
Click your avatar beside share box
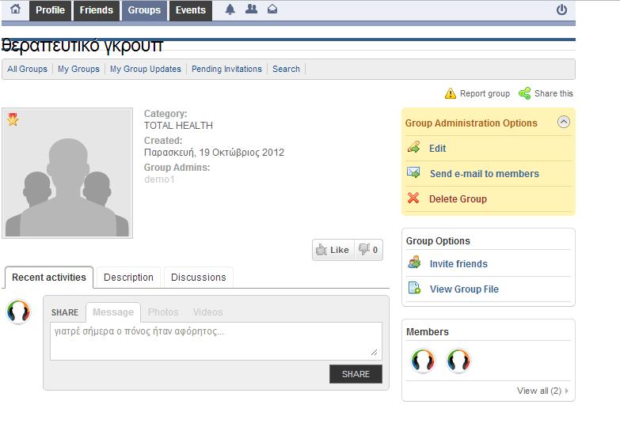click(x=18, y=312)
